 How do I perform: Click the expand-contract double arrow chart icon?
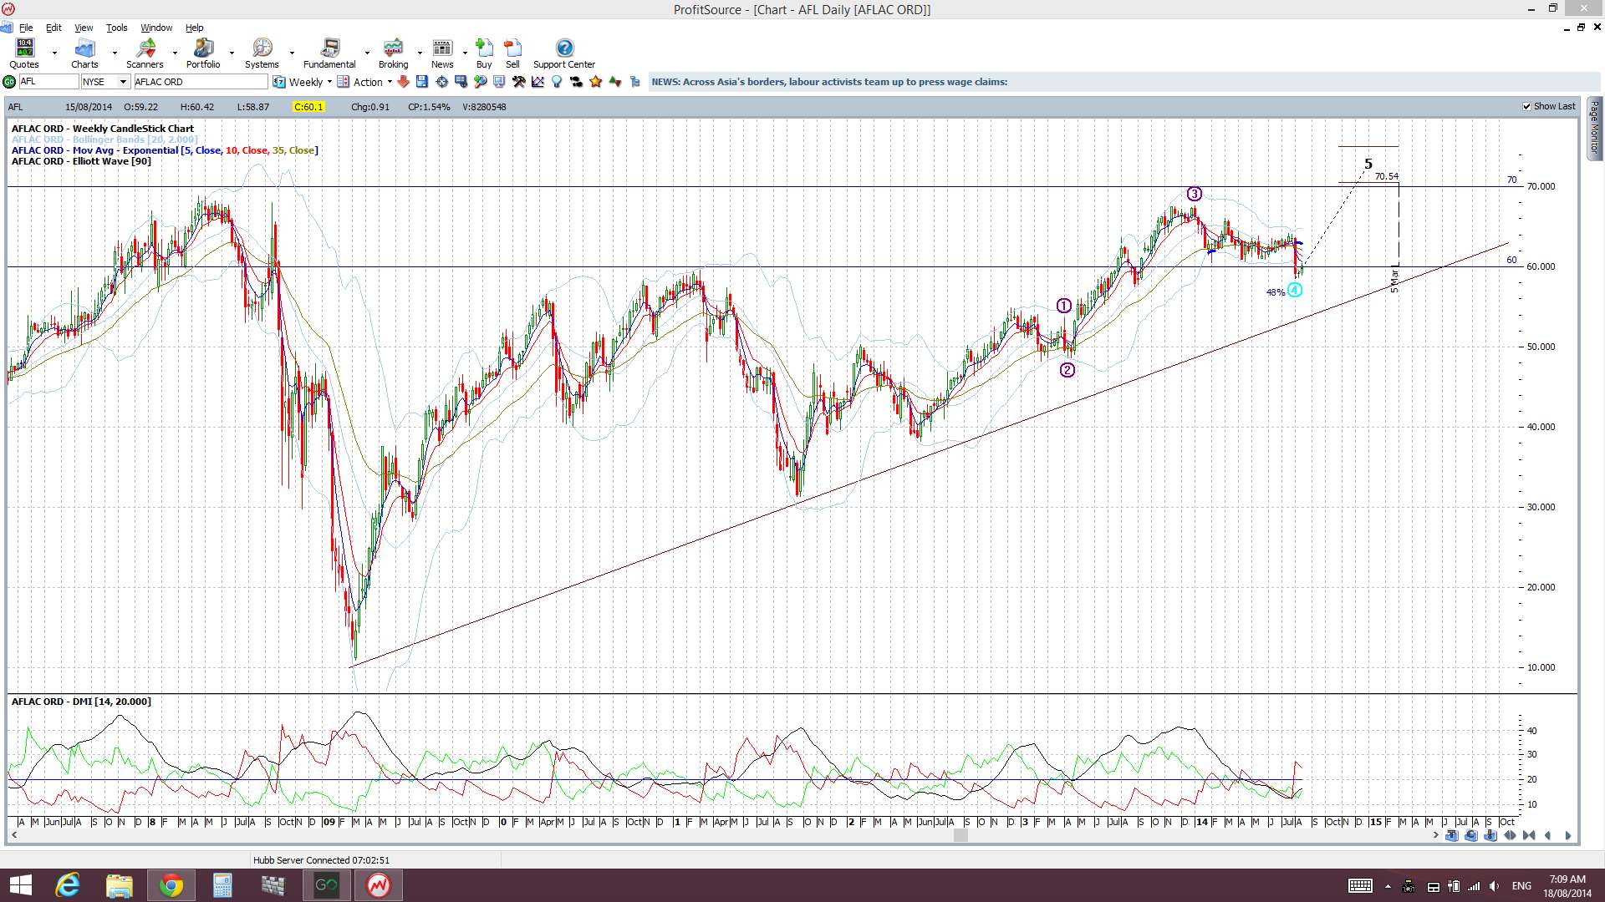[1510, 835]
